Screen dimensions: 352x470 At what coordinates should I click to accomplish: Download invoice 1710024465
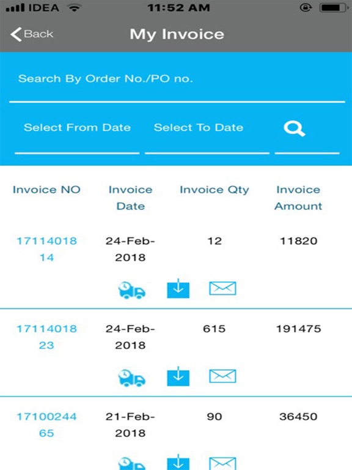pos(178,462)
